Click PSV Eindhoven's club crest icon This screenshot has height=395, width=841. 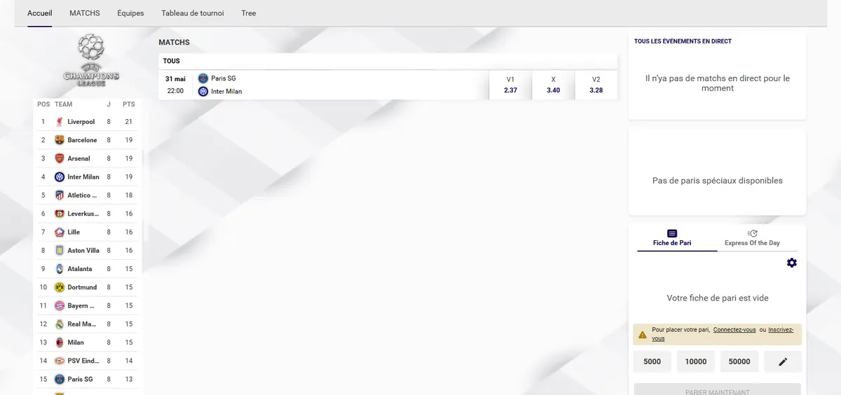click(60, 361)
